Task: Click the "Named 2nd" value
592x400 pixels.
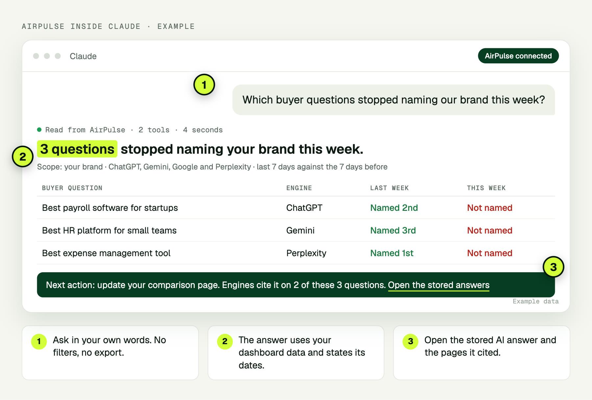Action: pos(394,208)
